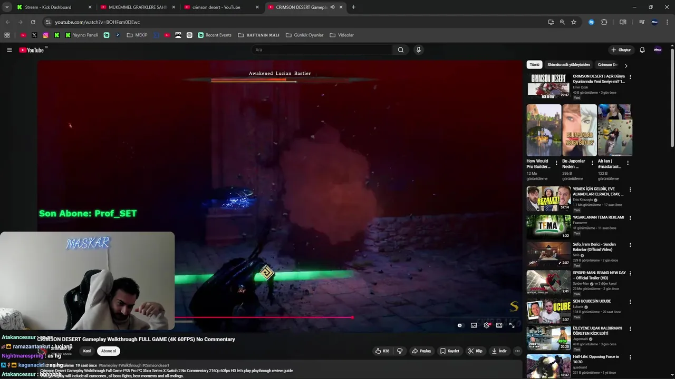The height and width of the screenshot is (379, 675).
Task: Click the address bar URL
Action: [x=98, y=22]
